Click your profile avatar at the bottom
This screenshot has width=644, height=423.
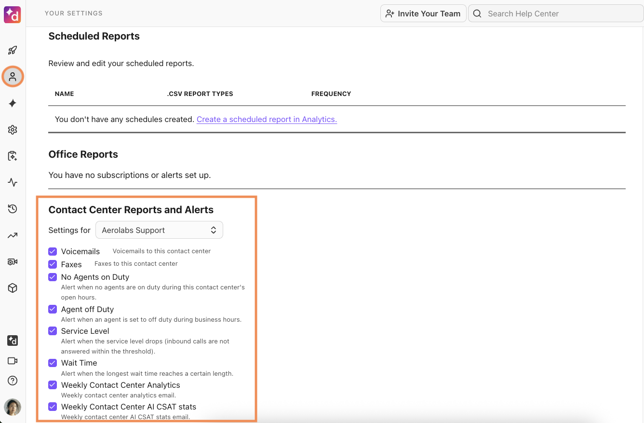coord(12,407)
